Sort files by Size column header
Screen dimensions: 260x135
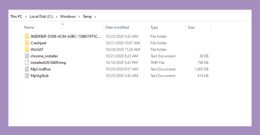coord(191,27)
